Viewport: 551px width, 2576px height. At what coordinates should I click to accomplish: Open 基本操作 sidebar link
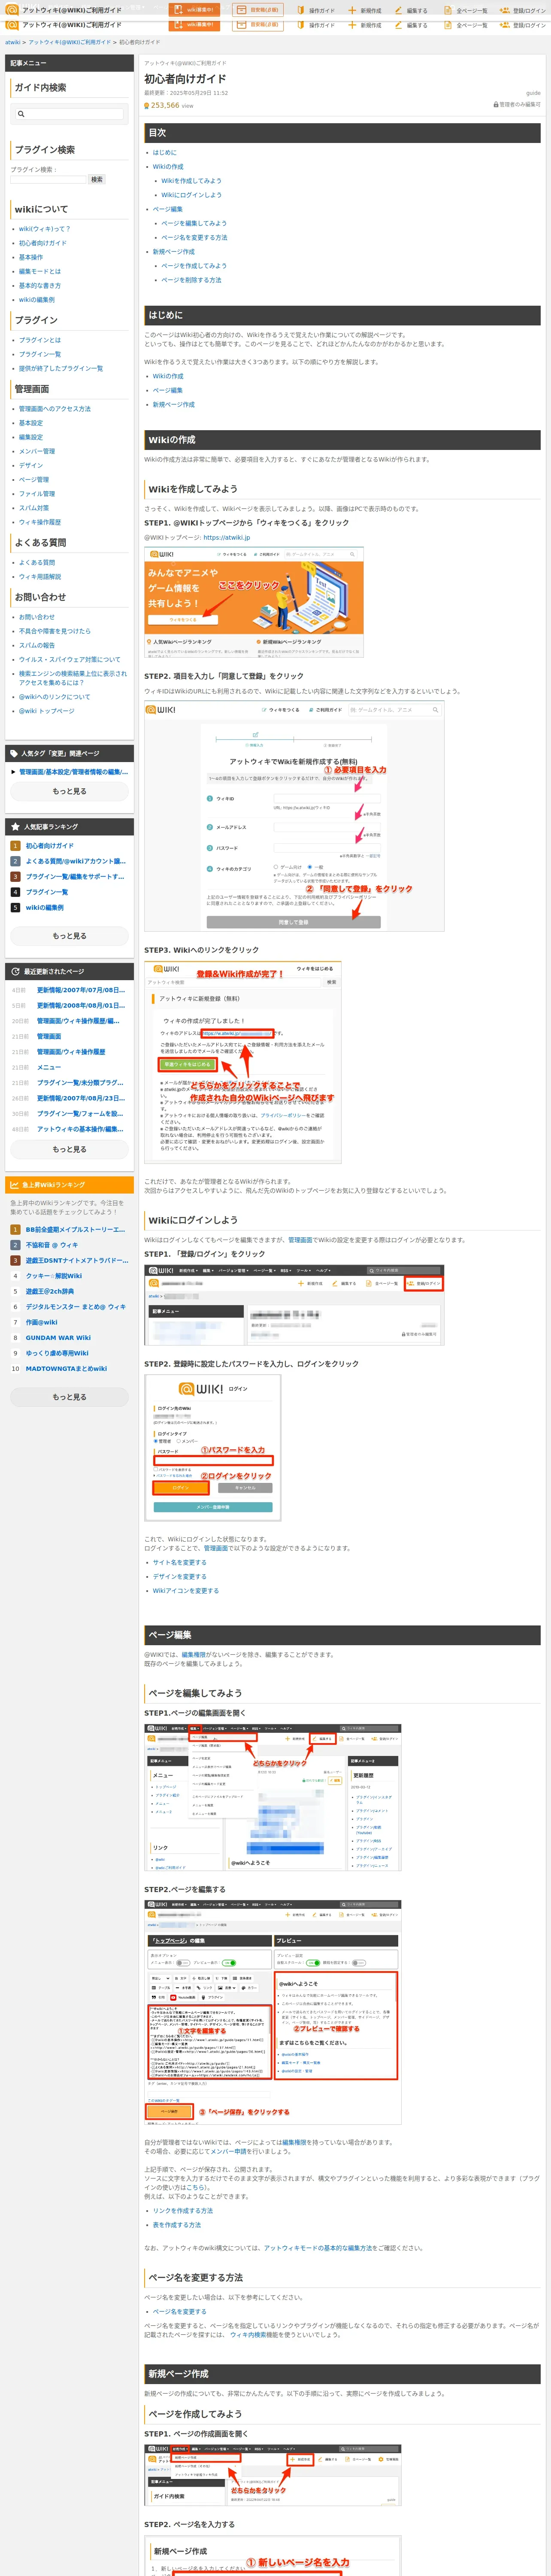(31, 257)
